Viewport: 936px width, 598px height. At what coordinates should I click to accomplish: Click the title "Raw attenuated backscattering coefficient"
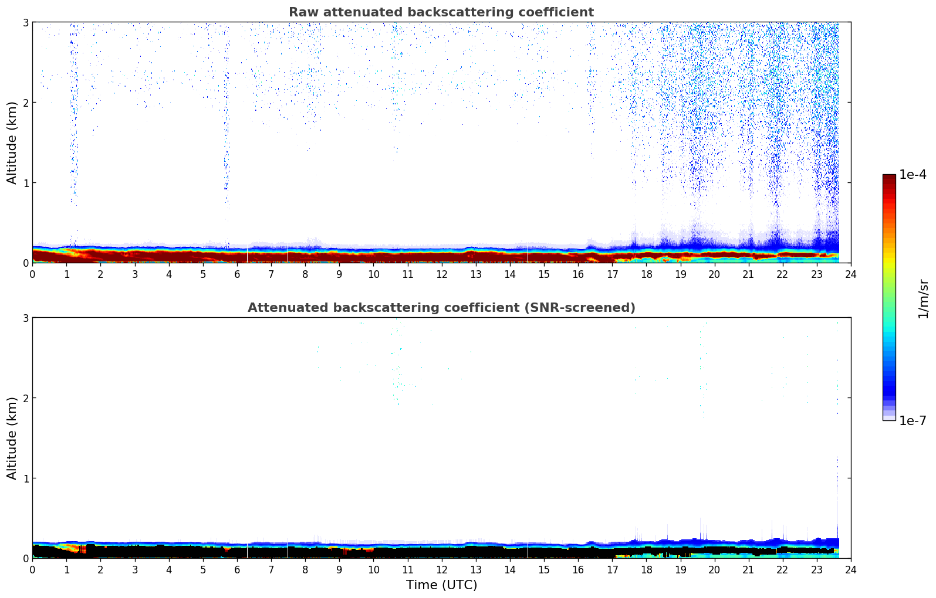tap(441, 12)
